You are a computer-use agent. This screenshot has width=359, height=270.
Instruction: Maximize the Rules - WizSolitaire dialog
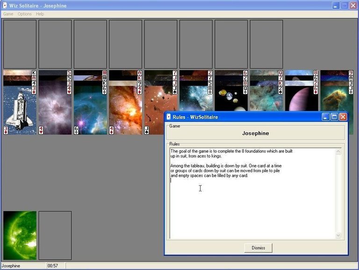click(x=334, y=117)
